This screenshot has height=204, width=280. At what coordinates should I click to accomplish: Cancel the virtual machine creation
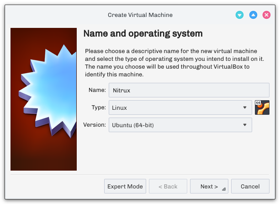[x=250, y=186]
